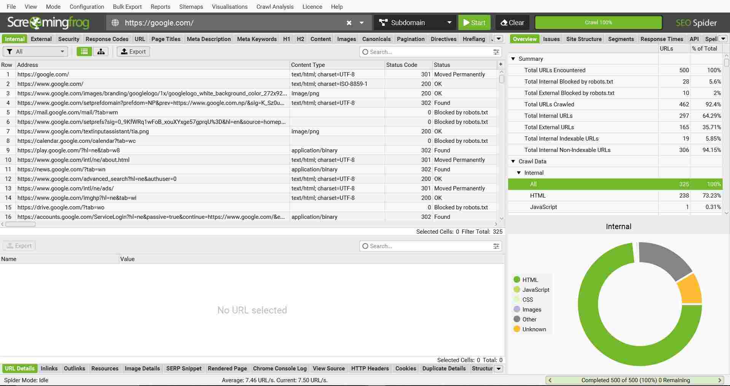The width and height of the screenshot is (730, 386).
Task: Select row https://www.google.com/textinputassistant/tia.png
Action: pos(249,131)
